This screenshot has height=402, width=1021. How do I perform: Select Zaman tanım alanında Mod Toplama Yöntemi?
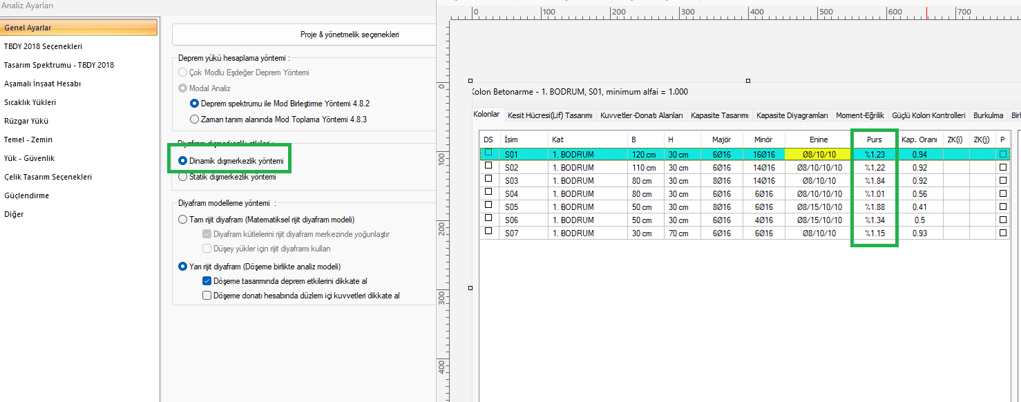194,119
